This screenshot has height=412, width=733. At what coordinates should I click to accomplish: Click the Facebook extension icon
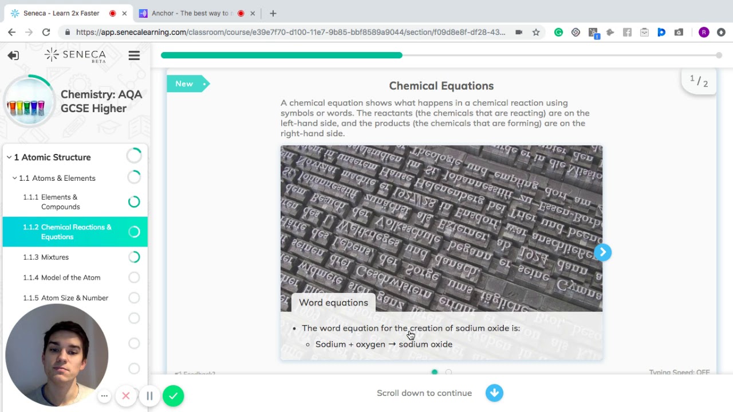627,33
